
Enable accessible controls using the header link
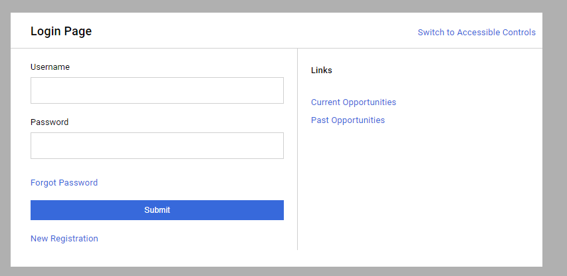[x=476, y=32]
